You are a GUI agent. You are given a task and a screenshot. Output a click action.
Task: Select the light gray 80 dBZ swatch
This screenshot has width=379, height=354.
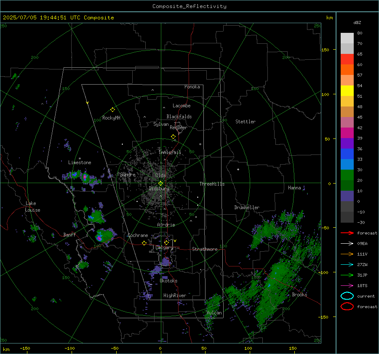point(347,38)
